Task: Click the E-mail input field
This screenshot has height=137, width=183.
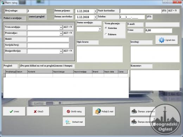Action: pos(162,25)
